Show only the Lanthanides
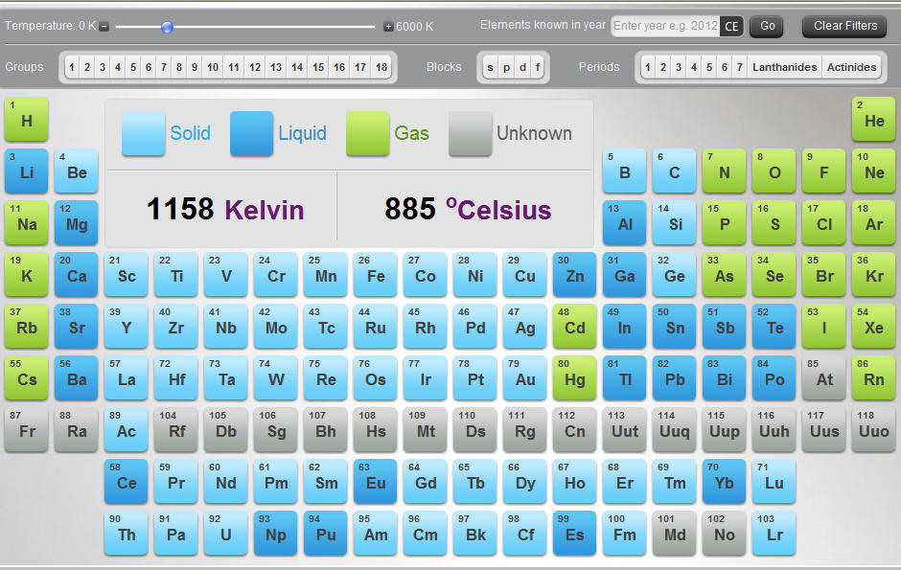Screen dimensions: 901x570 (x=784, y=67)
